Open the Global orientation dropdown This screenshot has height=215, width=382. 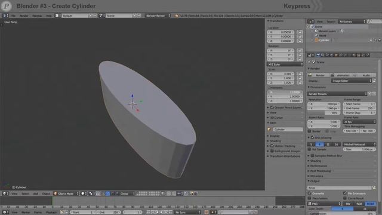pyautogui.click(x=127, y=193)
